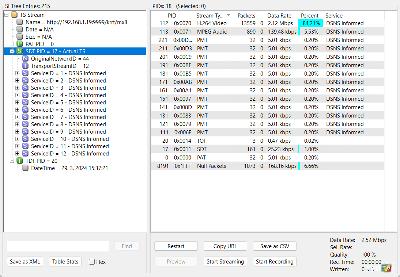Click the green TDT PID icon
Screen dimensions: 400x277
(x=20, y=161)
